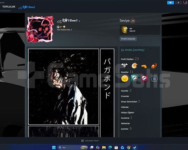
Task: Expand the username dropdown arrow
Action: pos(79,21)
